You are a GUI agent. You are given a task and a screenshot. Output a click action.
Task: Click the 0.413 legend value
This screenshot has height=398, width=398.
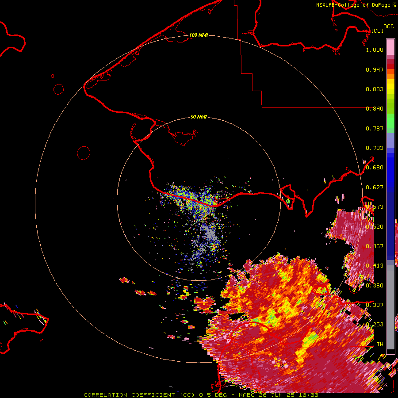375,266
